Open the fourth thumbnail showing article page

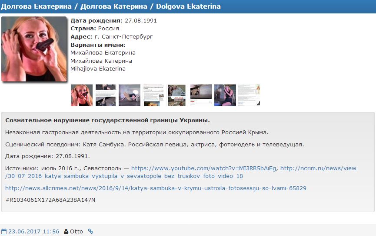click(x=153, y=95)
